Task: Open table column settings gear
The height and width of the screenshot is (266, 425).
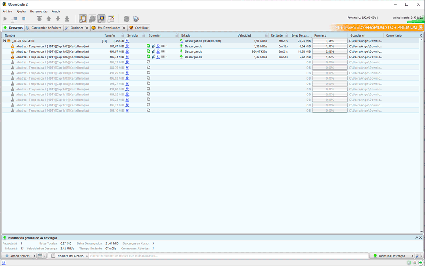Action: [x=421, y=36]
